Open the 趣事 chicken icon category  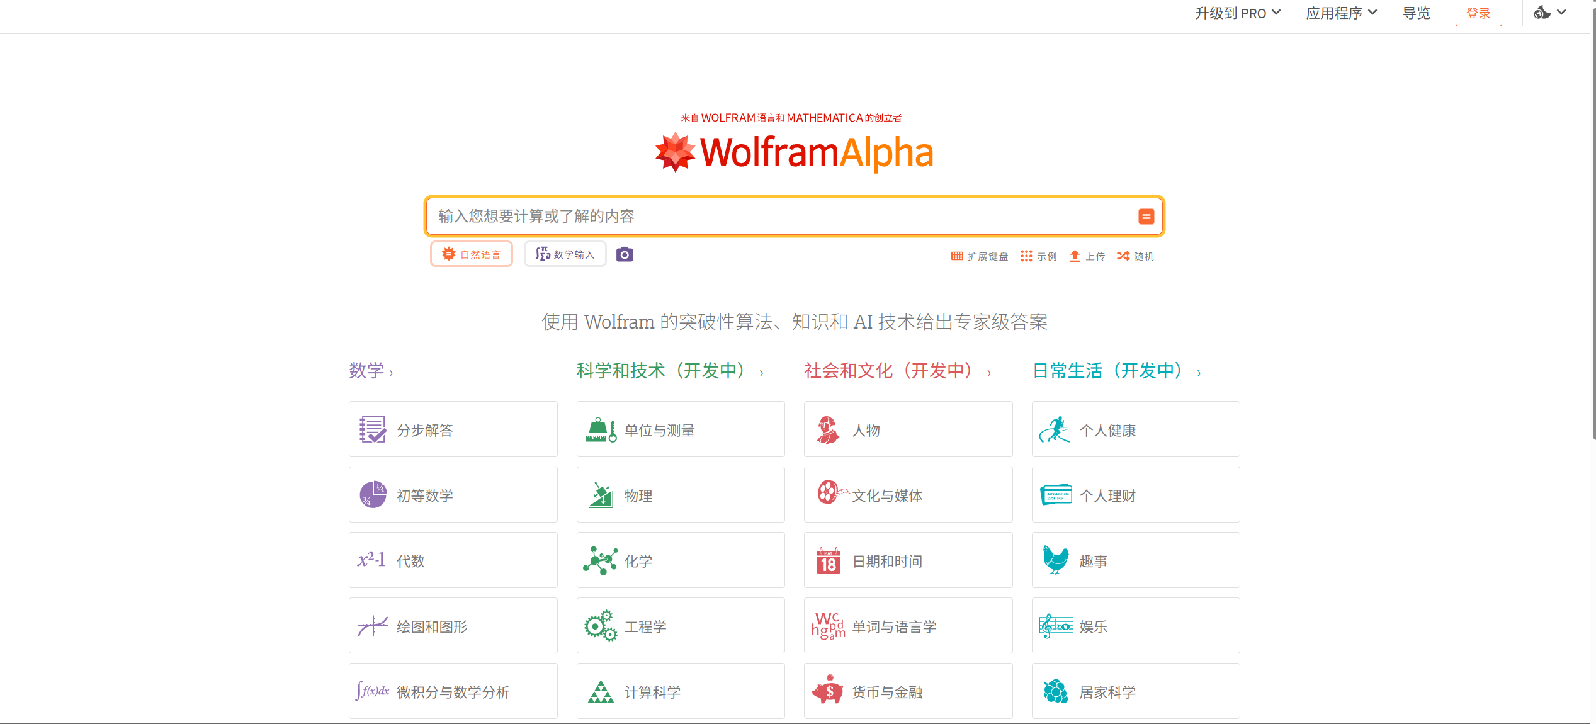pos(1136,560)
